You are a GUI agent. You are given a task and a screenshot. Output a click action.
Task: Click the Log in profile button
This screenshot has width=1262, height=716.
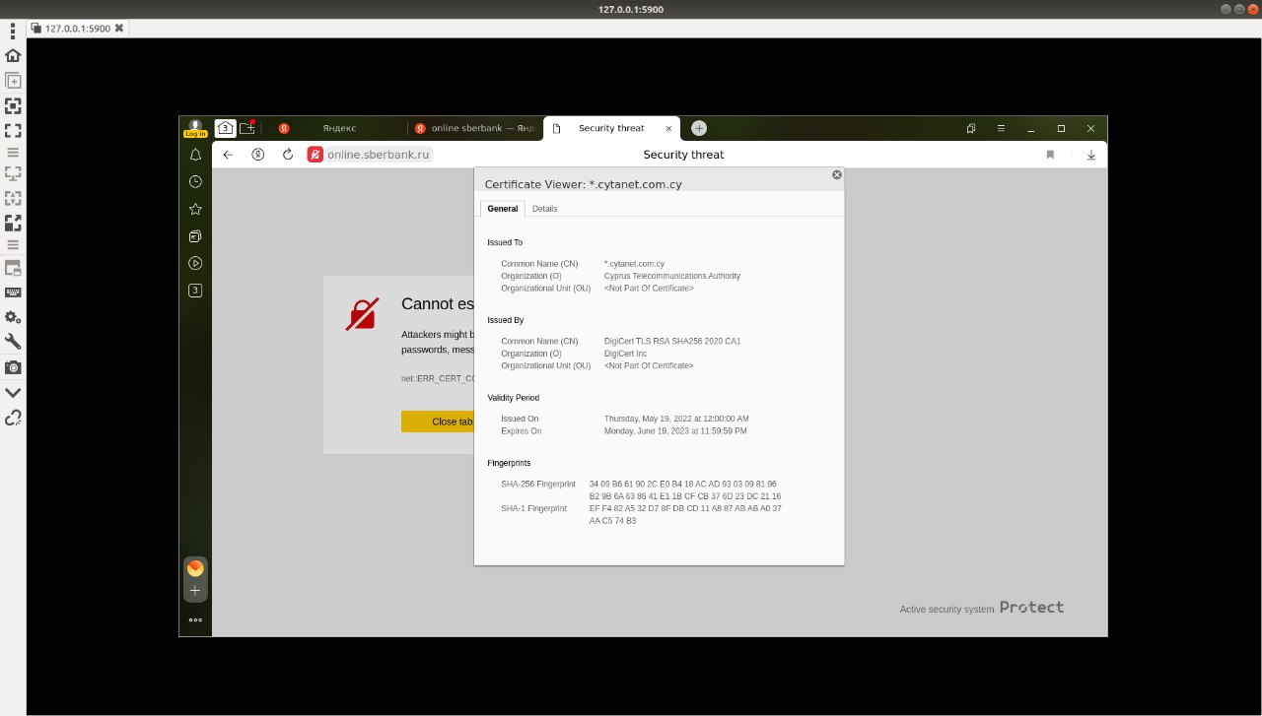(x=195, y=128)
